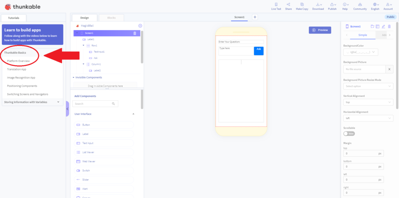
Task: Open the BackgroundColor rgba color picker
Action: pyautogui.click(x=360, y=52)
